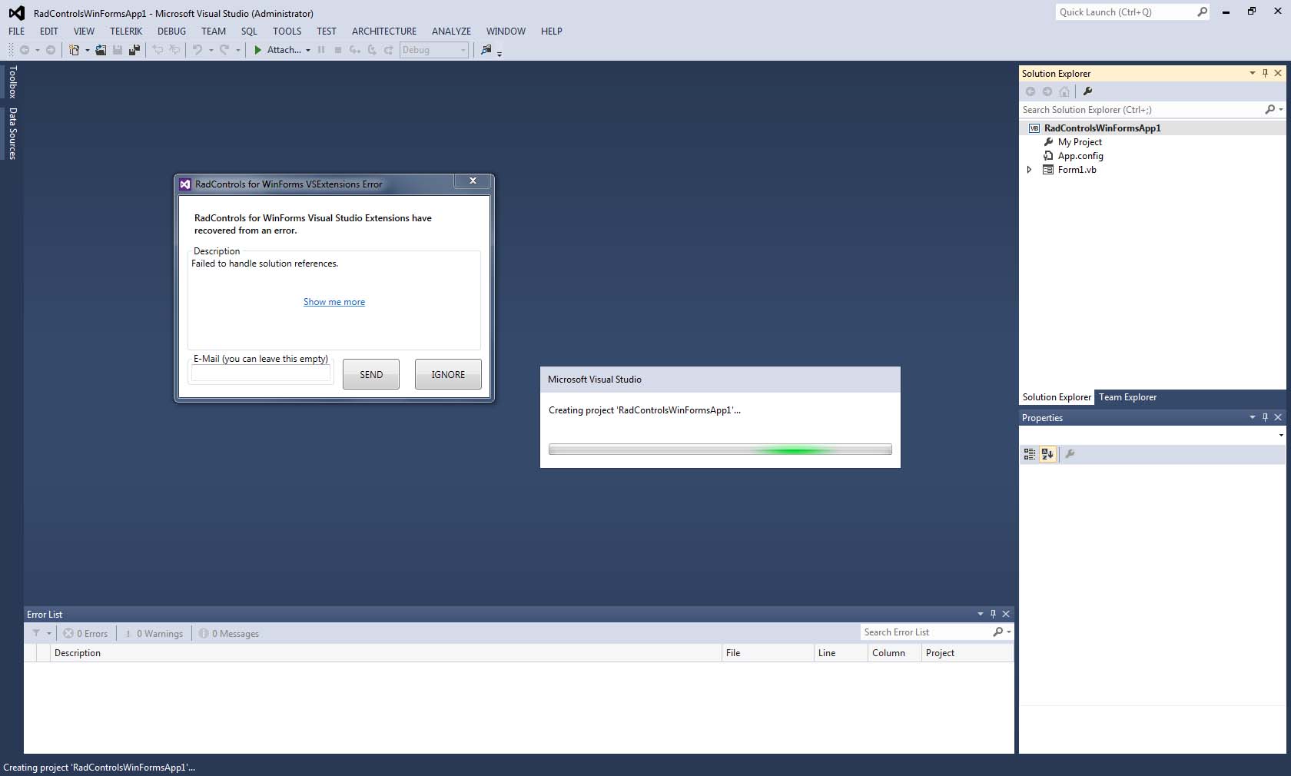Click the Description column header
The image size is (1291, 776).
click(387, 653)
